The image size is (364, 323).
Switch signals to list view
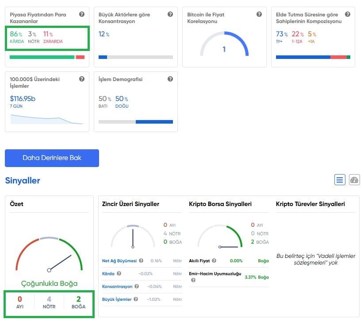coord(340,179)
